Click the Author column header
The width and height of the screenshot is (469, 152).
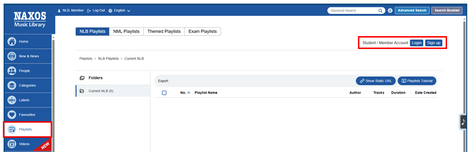click(355, 93)
